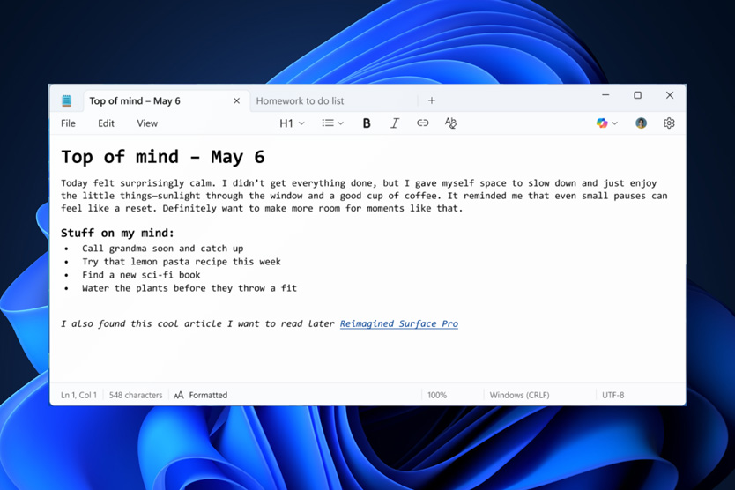Viewport: 735px width, 490px height.
Task: Toggle bold formatting
Action: click(367, 123)
